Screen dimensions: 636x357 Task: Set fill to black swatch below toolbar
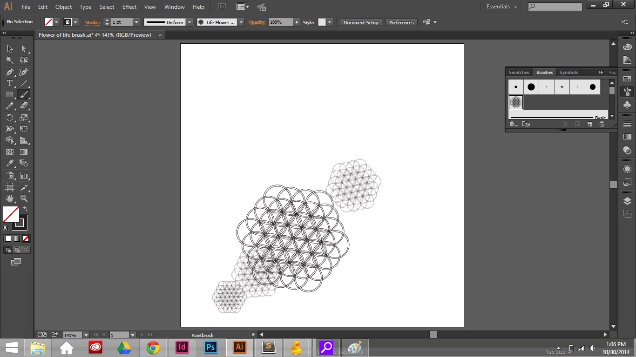(7, 238)
